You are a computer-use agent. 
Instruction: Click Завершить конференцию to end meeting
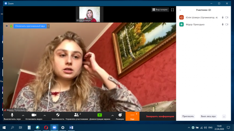pos(160,116)
